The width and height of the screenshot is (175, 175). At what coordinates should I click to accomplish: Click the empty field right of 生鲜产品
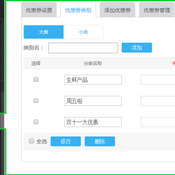(x=158, y=80)
